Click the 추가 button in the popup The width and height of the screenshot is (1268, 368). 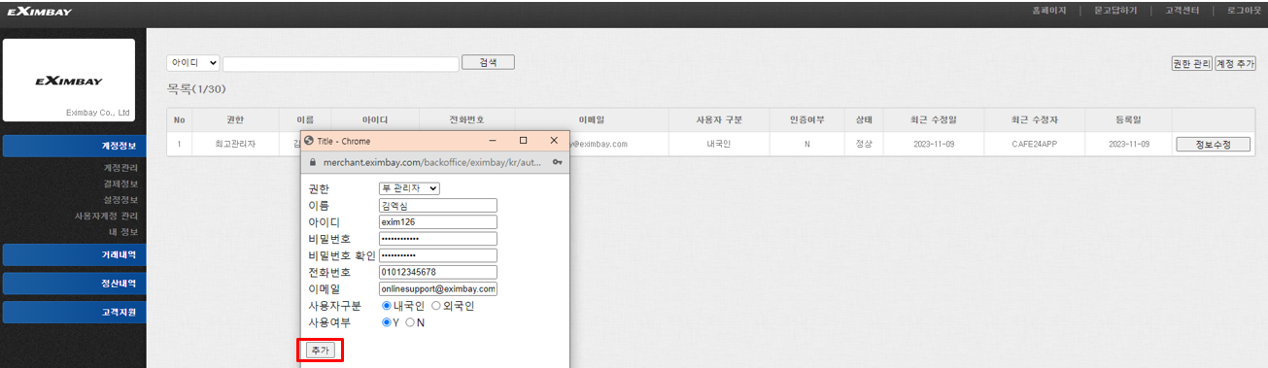pyautogui.click(x=320, y=350)
